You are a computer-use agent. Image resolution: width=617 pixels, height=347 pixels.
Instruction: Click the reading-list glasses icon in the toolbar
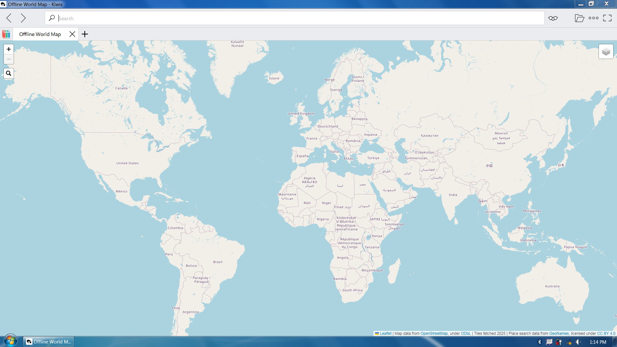552,18
